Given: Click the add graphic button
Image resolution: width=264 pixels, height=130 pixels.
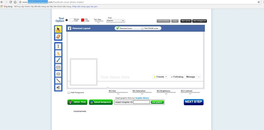Looking at the screenshot, I should (x=157, y=102).
